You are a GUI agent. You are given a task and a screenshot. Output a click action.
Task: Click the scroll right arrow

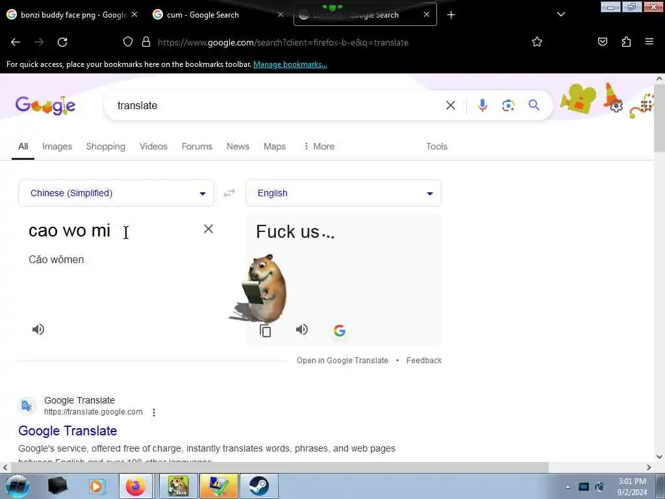tap(649, 467)
